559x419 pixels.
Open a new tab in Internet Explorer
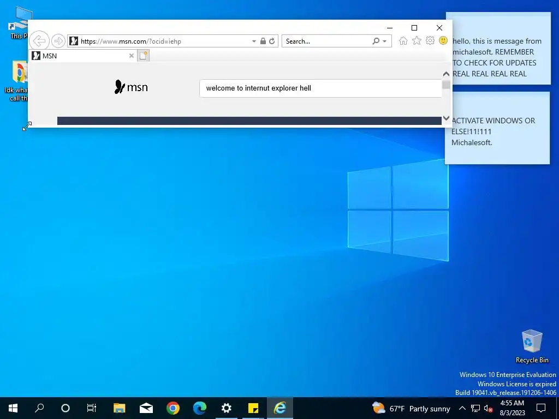[x=143, y=56]
